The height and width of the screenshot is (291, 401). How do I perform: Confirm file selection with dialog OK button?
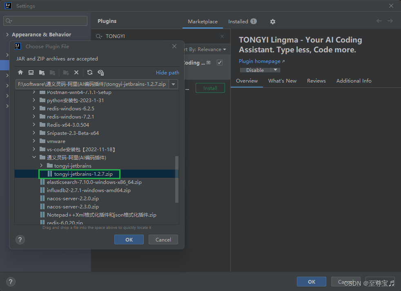[x=129, y=240]
